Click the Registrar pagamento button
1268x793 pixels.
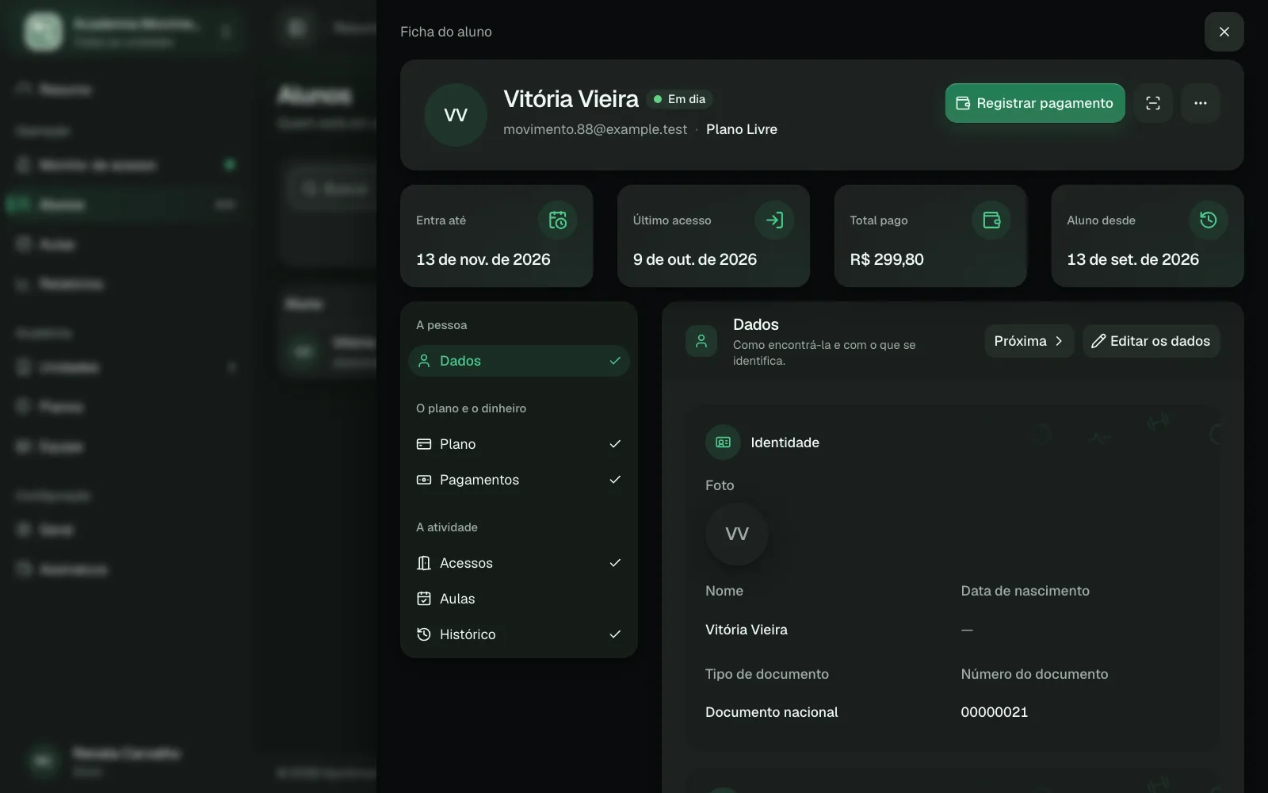point(1034,103)
